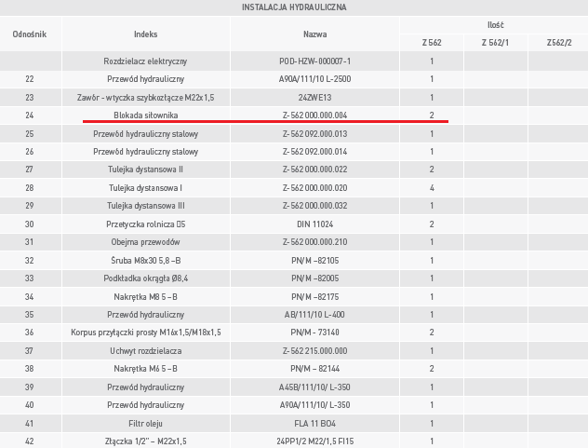Click the Ilość header cell
Screen dimensions: 588x448
(x=495, y=25)
